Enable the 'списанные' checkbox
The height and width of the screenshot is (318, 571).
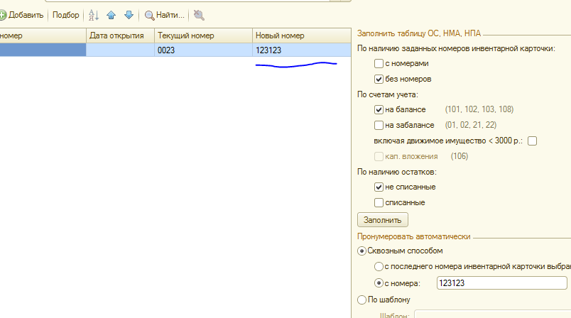(379, 203)
